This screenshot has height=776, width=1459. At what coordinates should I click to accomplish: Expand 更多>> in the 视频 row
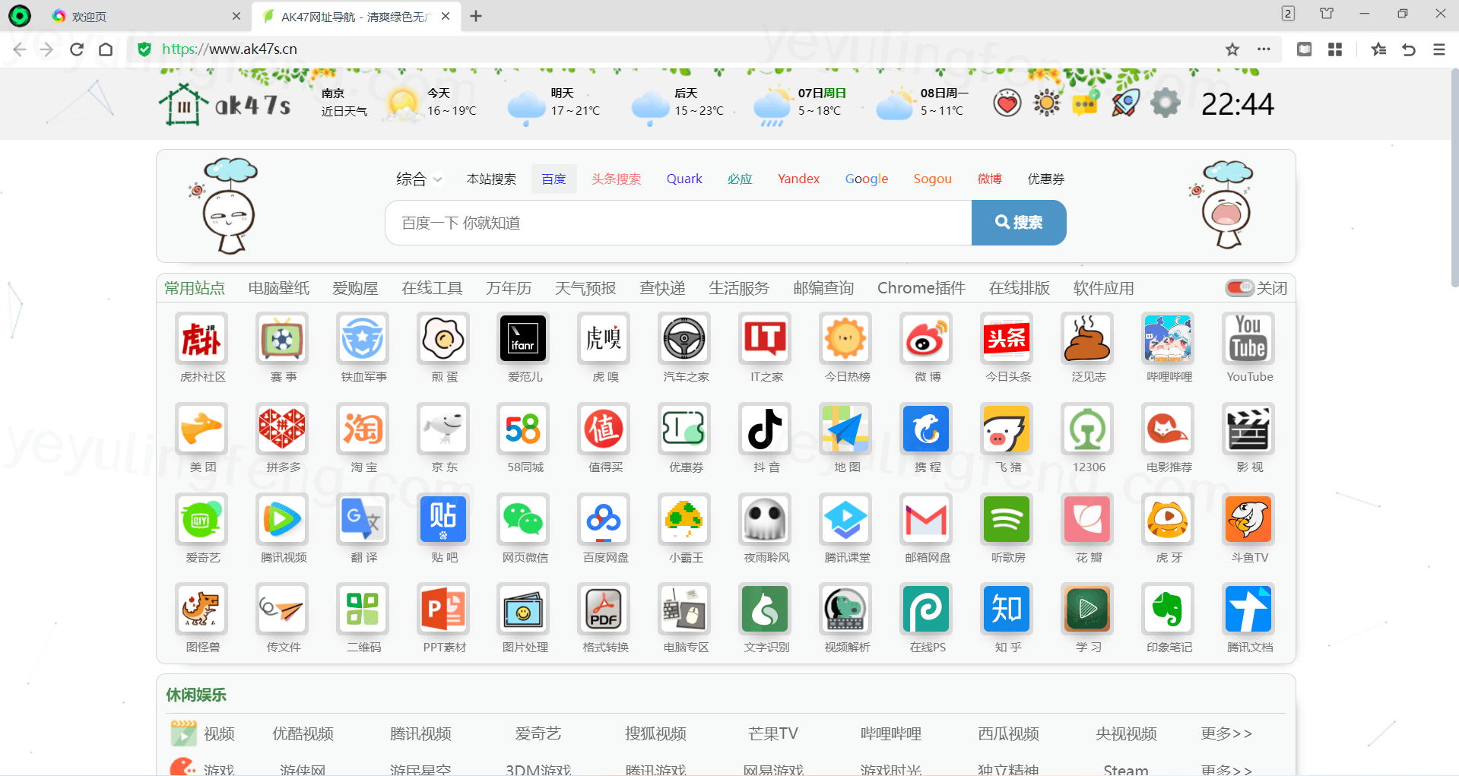(x=1226, y=733)
